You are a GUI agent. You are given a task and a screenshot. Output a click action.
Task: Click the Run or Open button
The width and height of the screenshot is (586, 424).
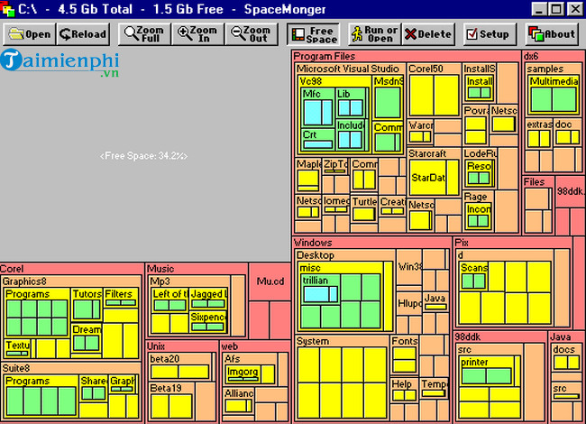pos(372,34)
